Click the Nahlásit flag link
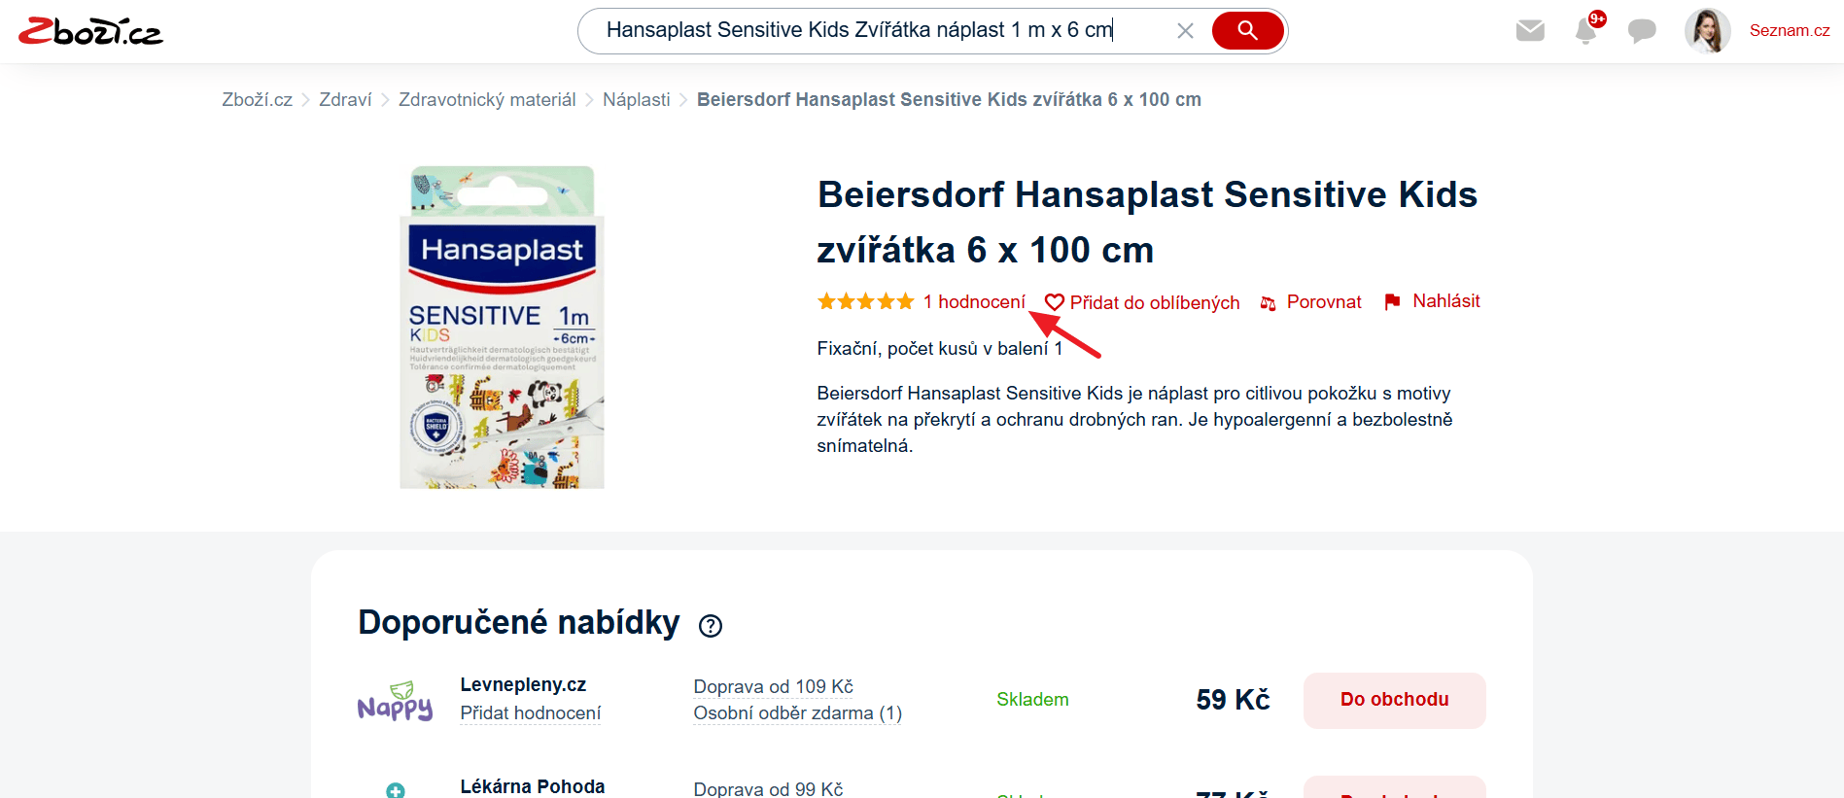This screenshot has width=1844, height=798. (1432, 301)
